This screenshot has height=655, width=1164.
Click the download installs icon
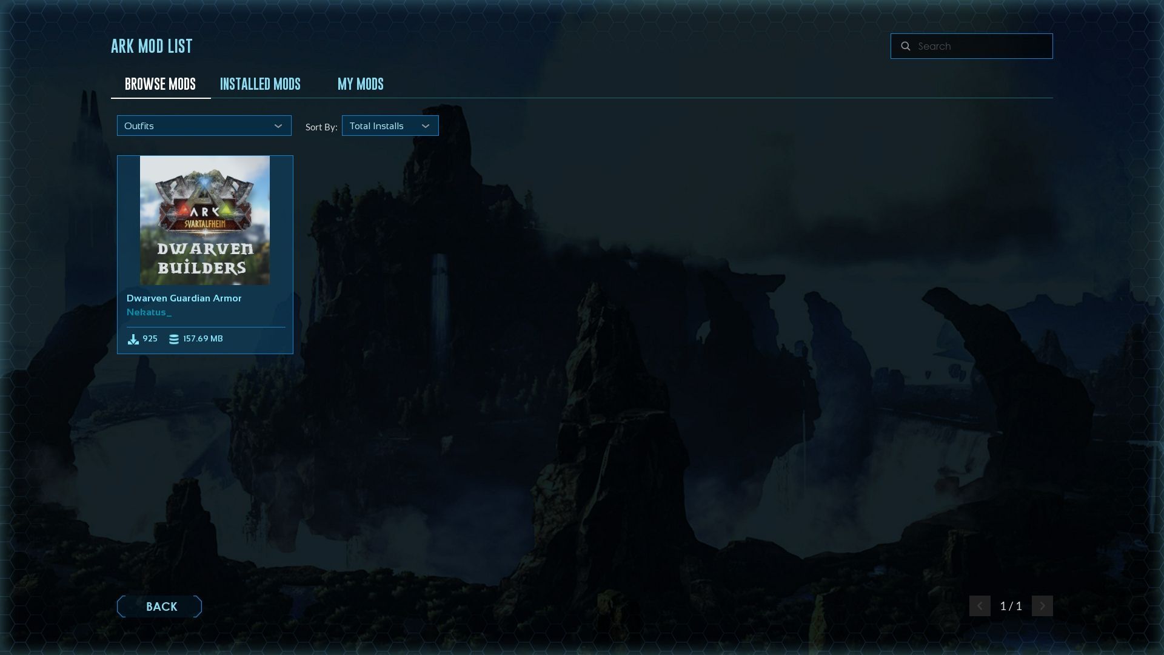pyautogui.click(x=133, y=339)
